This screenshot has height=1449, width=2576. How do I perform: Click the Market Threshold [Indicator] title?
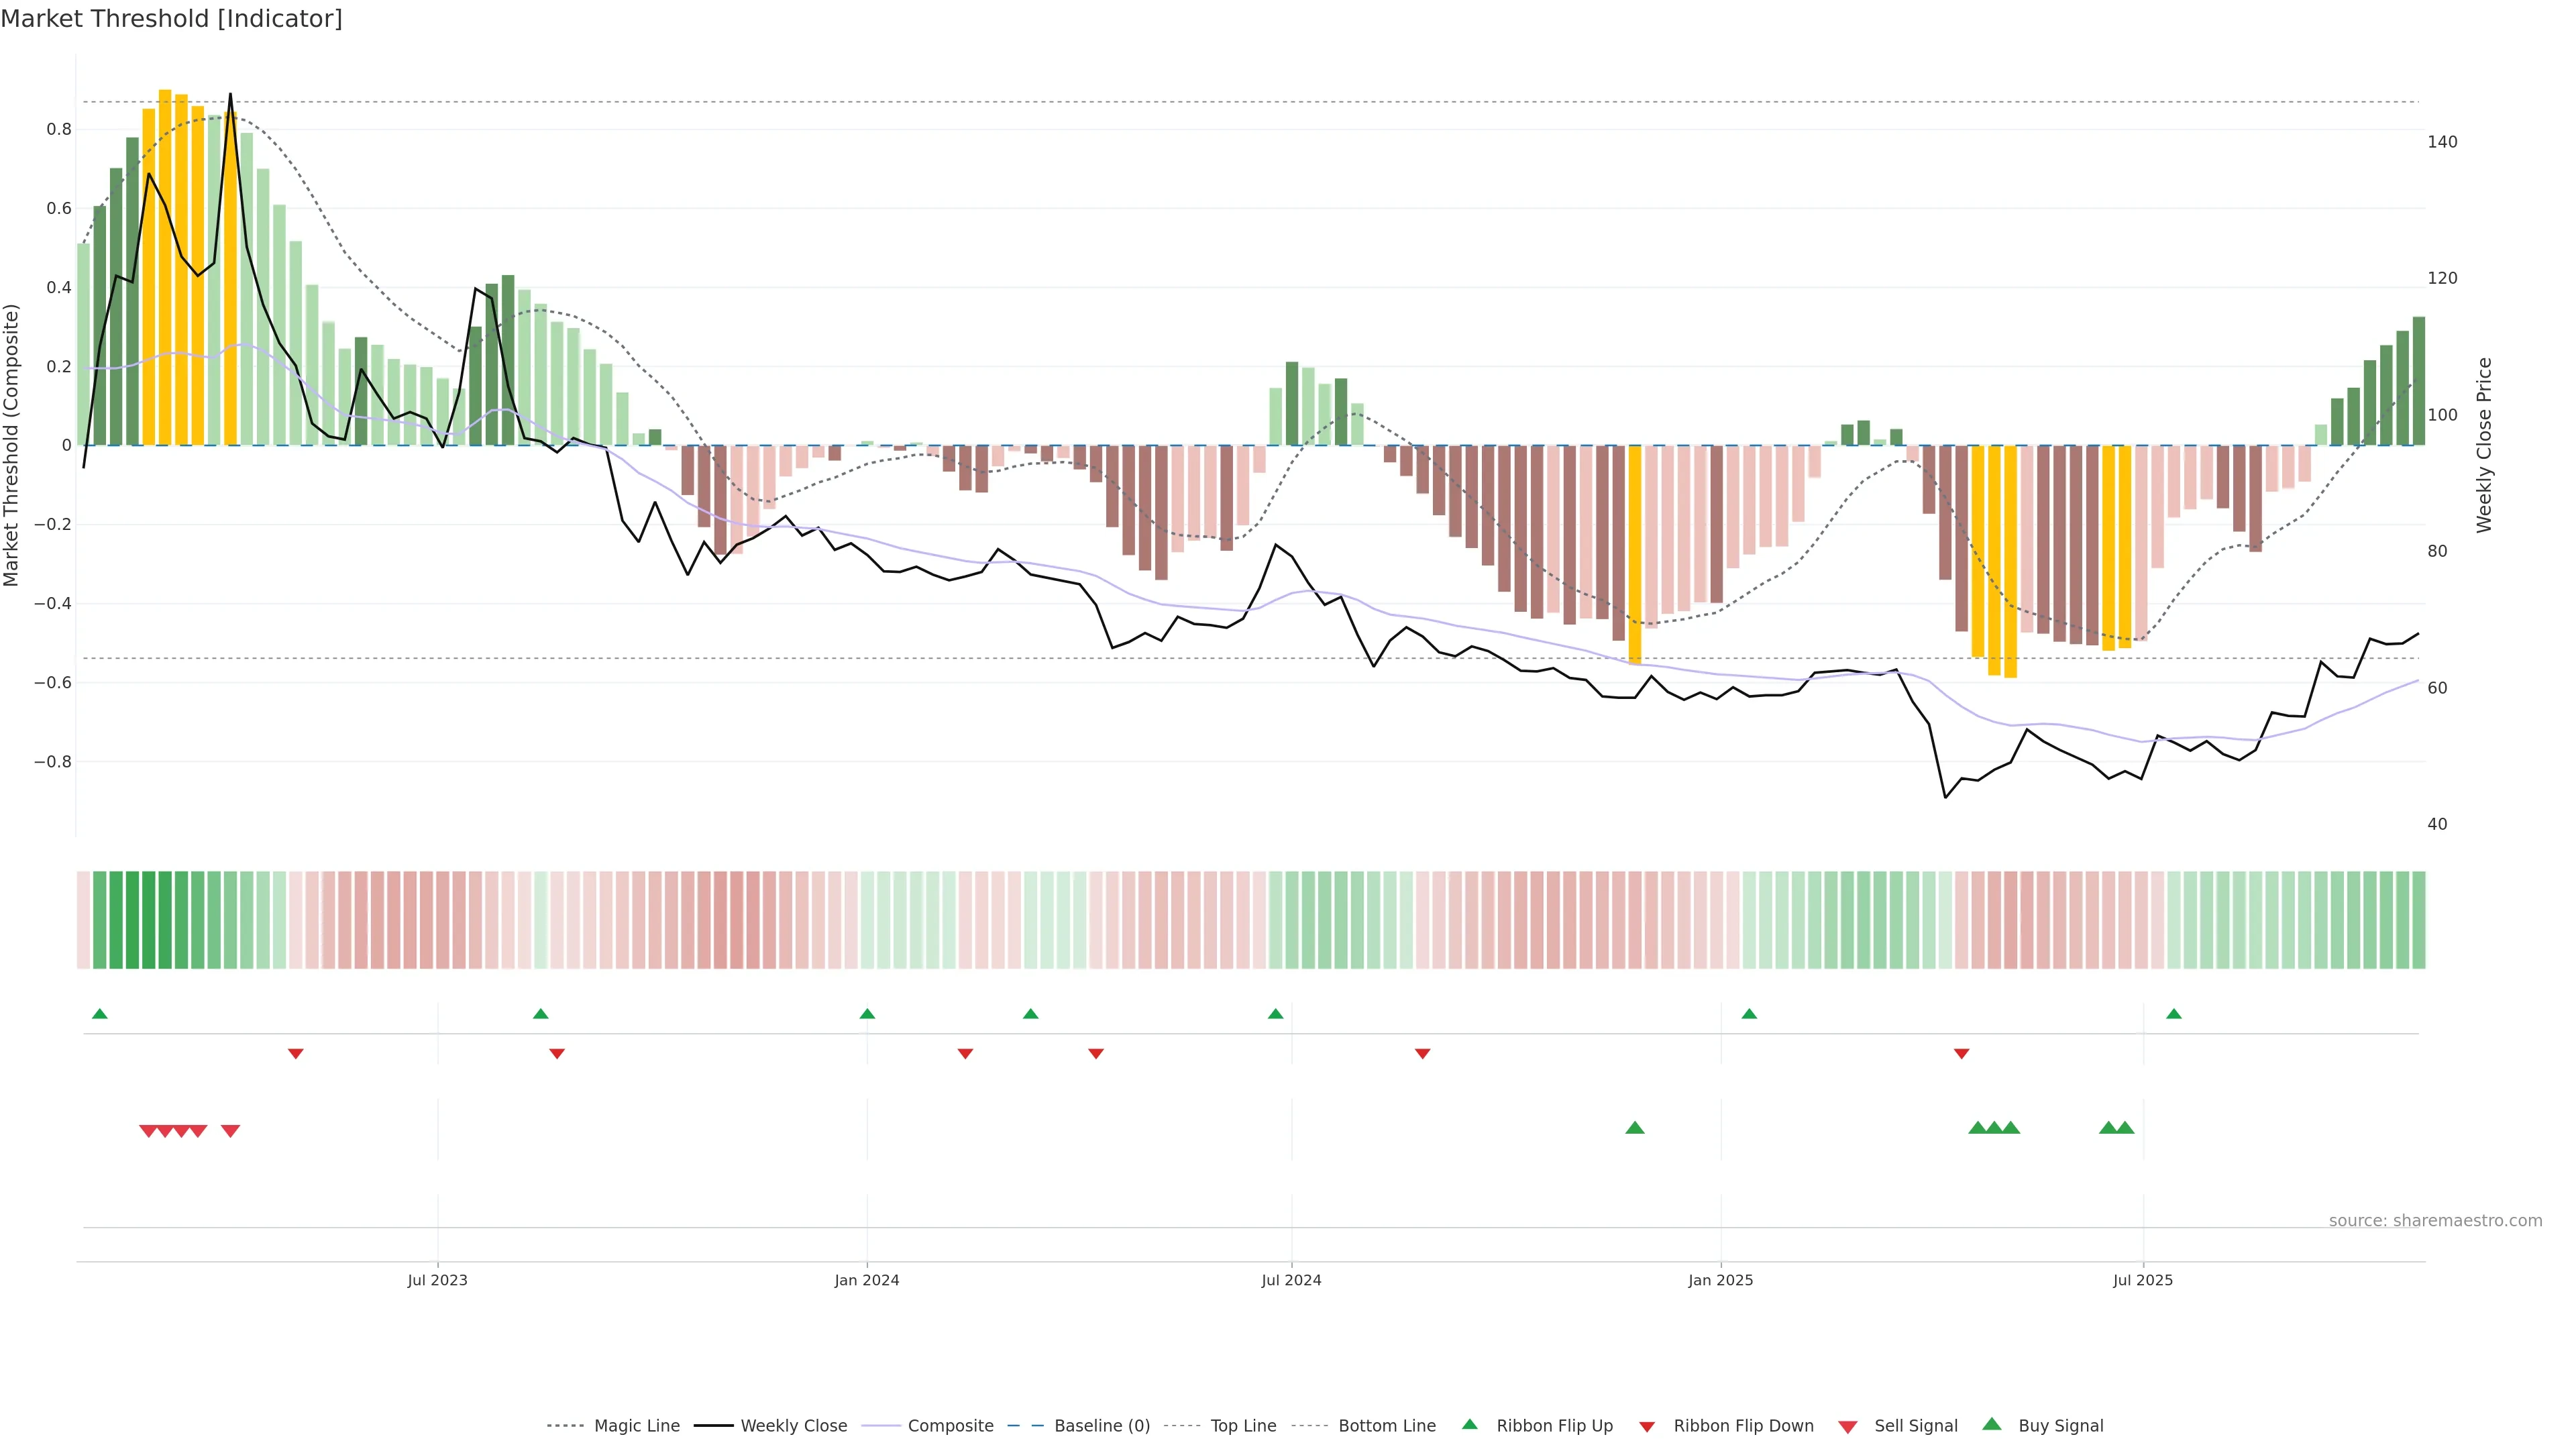(171, 19)
